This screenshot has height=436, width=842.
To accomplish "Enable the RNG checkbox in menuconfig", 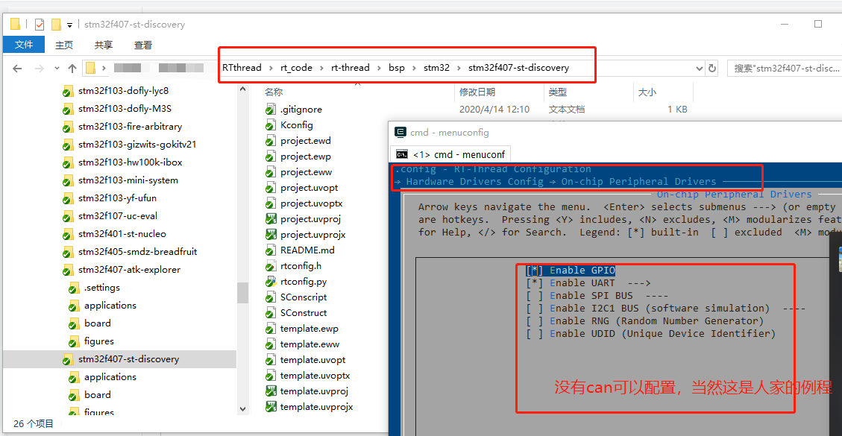I will point(535,320).
